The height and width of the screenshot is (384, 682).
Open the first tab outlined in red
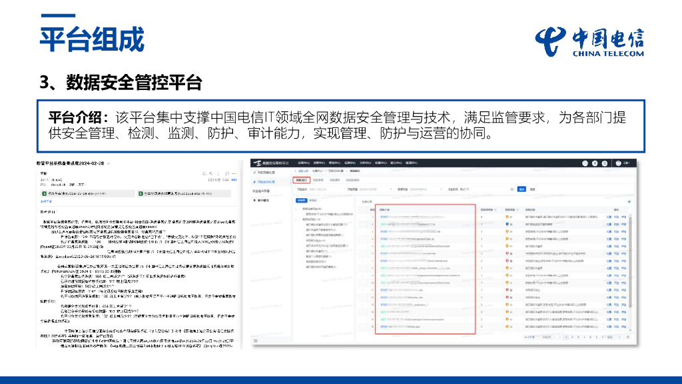pyautogui.click(x=302, y=180)
